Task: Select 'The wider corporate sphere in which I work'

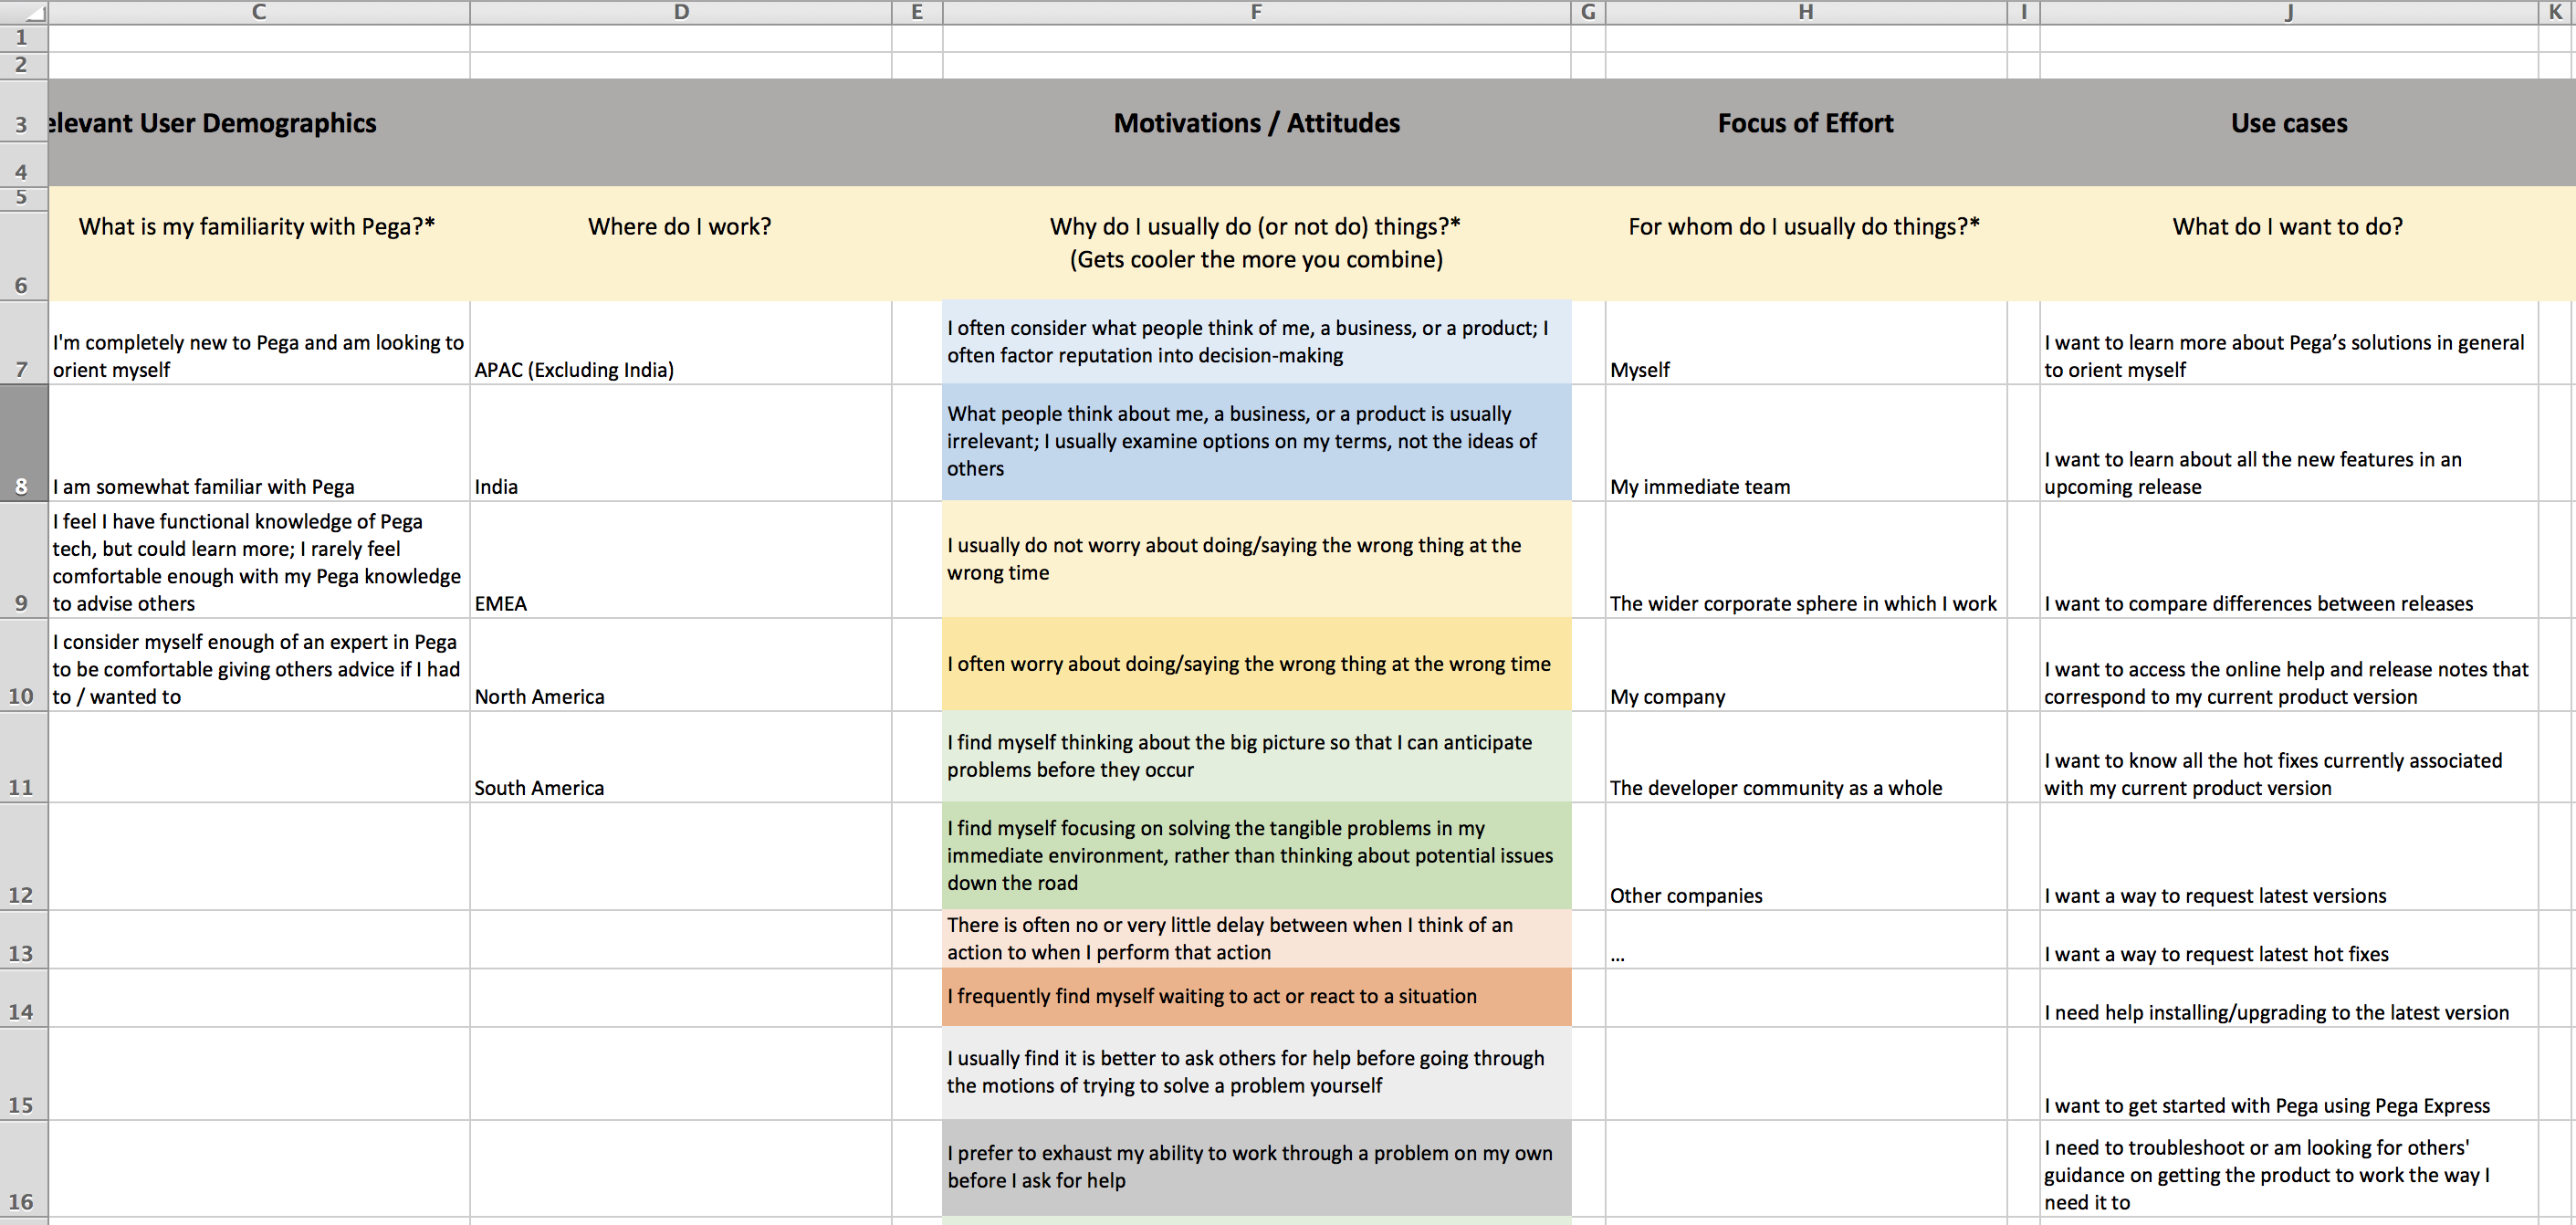Action: (x=1806, y=560)
